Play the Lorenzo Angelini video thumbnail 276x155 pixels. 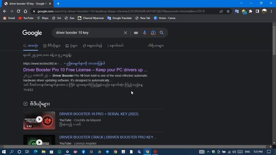(x=39, y=140)
